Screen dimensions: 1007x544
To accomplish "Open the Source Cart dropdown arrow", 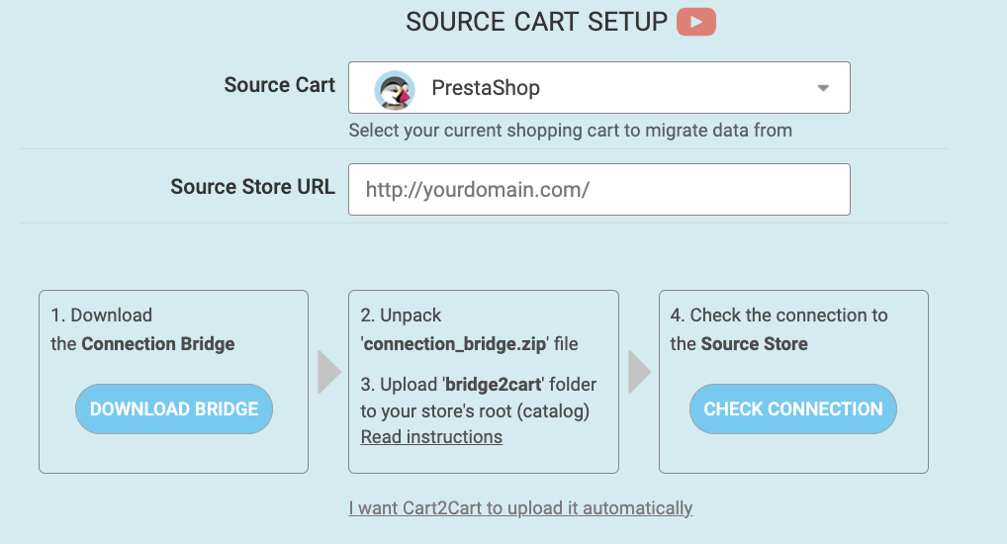I will click(x=823, y=88).
